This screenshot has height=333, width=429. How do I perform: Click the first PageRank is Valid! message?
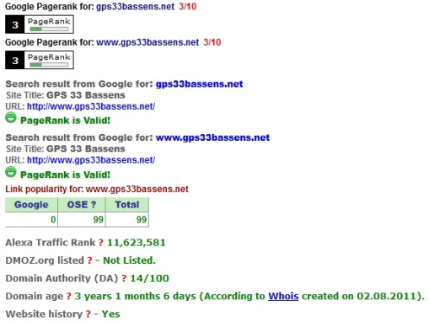[65, 121]
